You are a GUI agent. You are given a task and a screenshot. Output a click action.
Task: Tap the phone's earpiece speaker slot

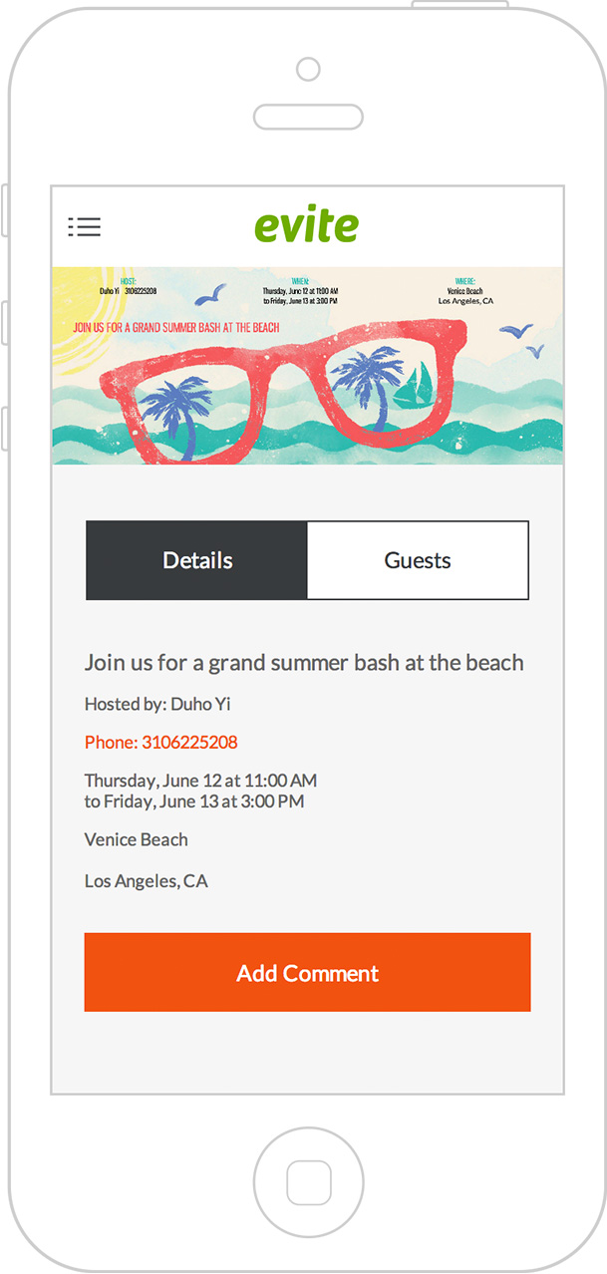[x=307, y=117]
